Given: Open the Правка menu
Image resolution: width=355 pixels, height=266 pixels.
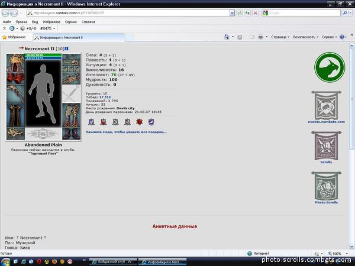Looking at the screenshot, I should pos(21,22).
